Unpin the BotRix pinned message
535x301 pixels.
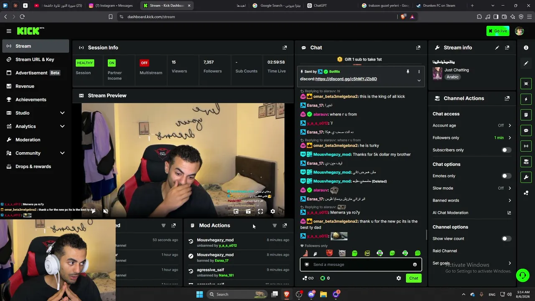click(x=408, y=72)
